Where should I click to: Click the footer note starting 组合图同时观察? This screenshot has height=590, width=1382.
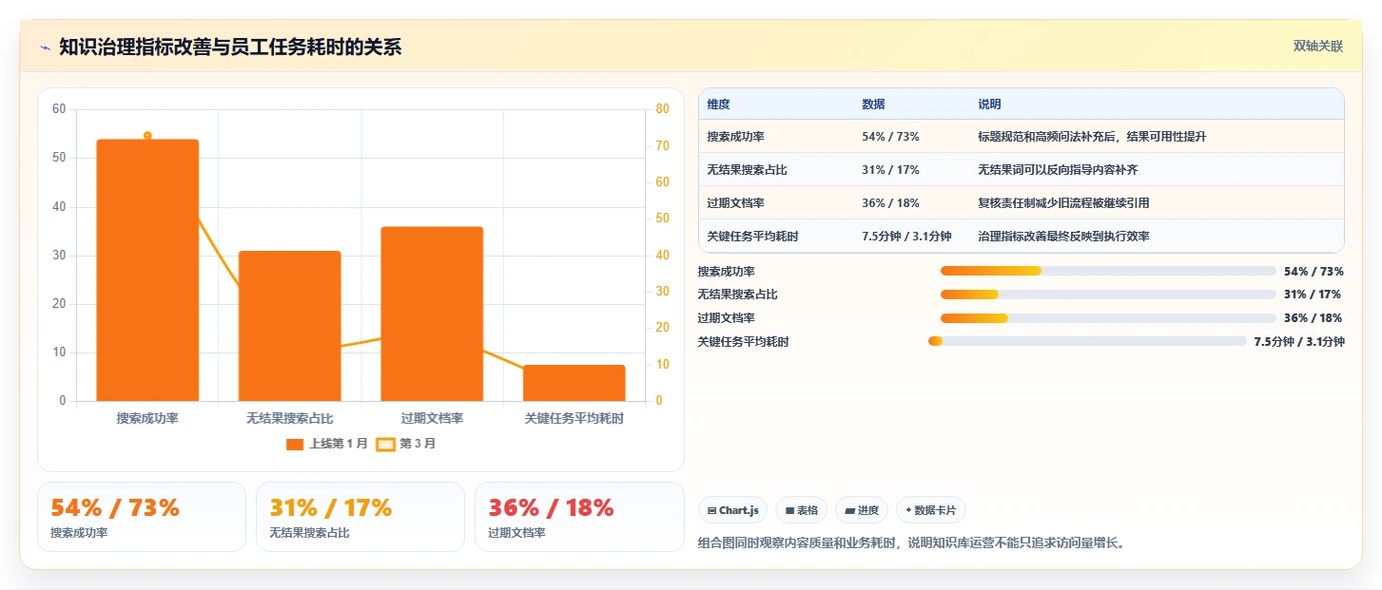pos(911,543)
